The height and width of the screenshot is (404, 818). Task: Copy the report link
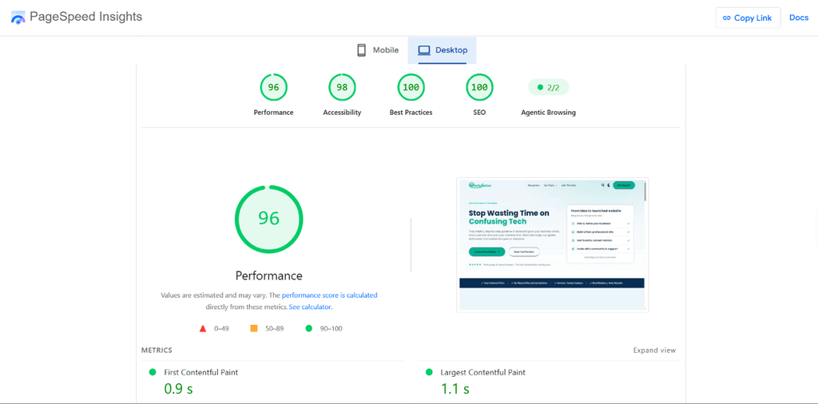pyautogui.click(x=748, y=18)
